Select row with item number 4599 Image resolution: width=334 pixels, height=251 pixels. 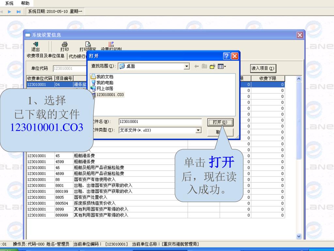point(156,162)
